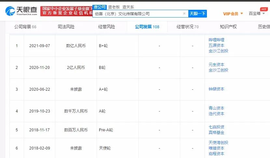Open investor link 真格基金
Image resolution: width=270 pixels, height=158 pixels.
[216, 132]
